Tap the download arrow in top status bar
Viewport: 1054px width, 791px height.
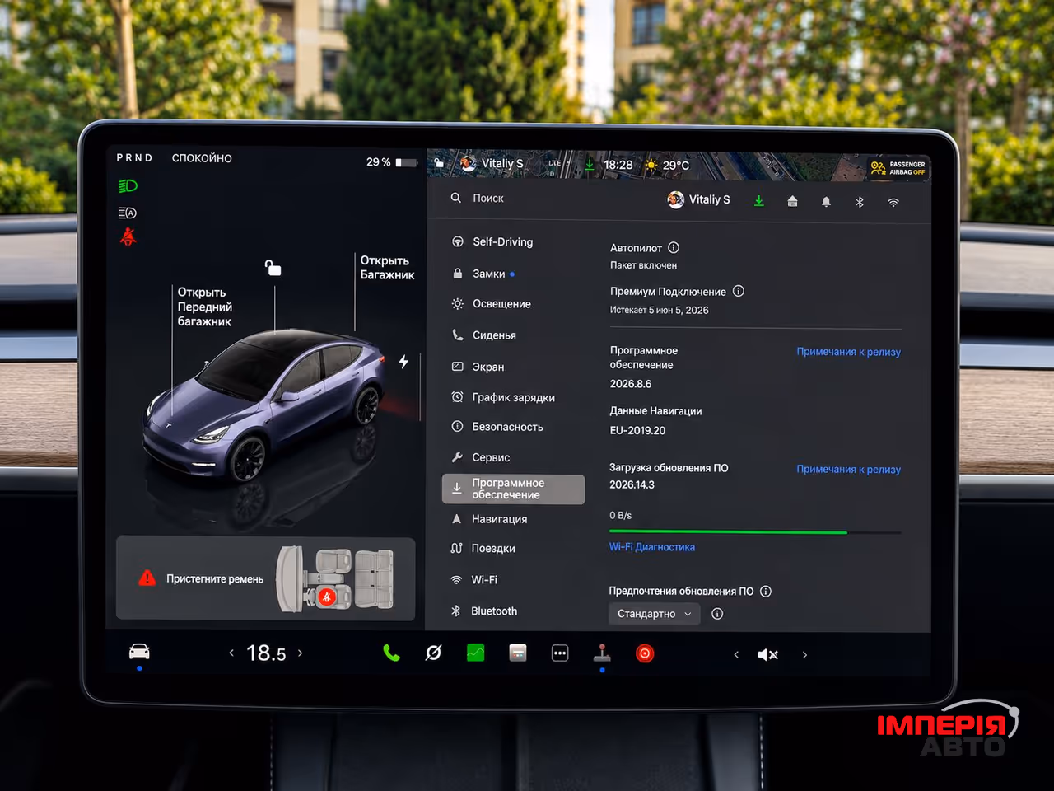pos(590,165)
